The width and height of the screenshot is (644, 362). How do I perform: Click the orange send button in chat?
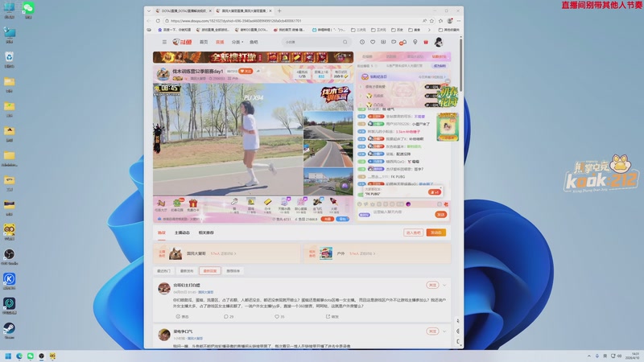click(440, 214)
